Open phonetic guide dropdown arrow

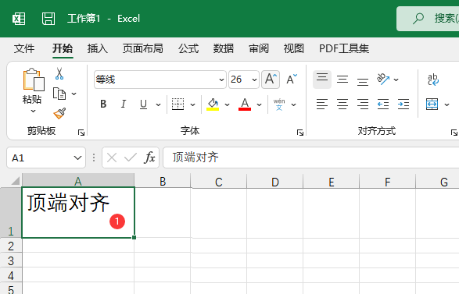293,104
